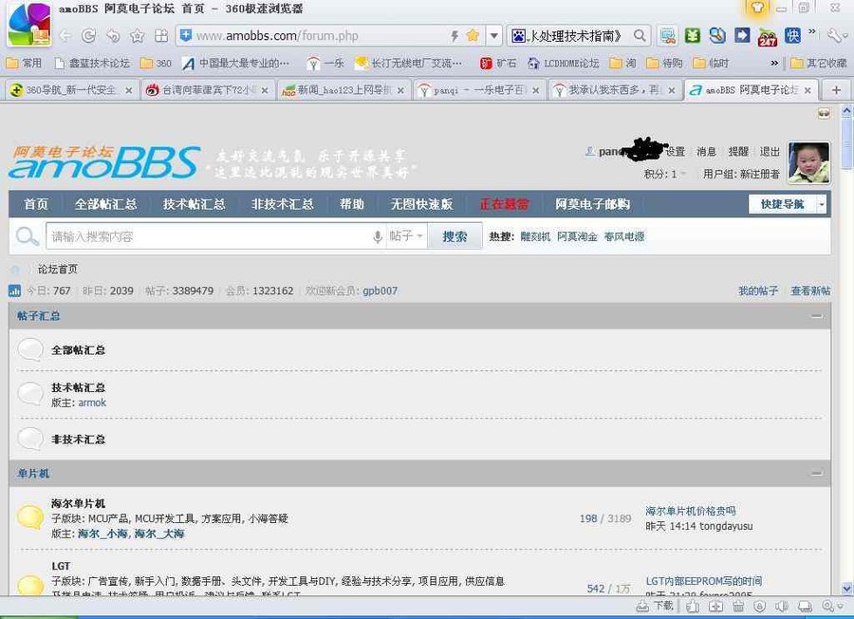Screen dimensions: 854x619
Task: Open the 常用 bookmarks folder
Action: click(24, 64)
